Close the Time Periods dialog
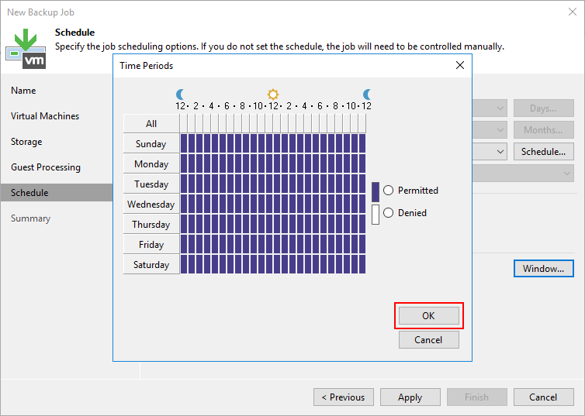This screenshot has width=585, height=416. (x=460, y=66)
